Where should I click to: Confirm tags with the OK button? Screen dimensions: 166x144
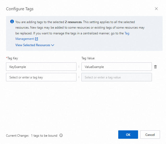click(x=128, y=135)
